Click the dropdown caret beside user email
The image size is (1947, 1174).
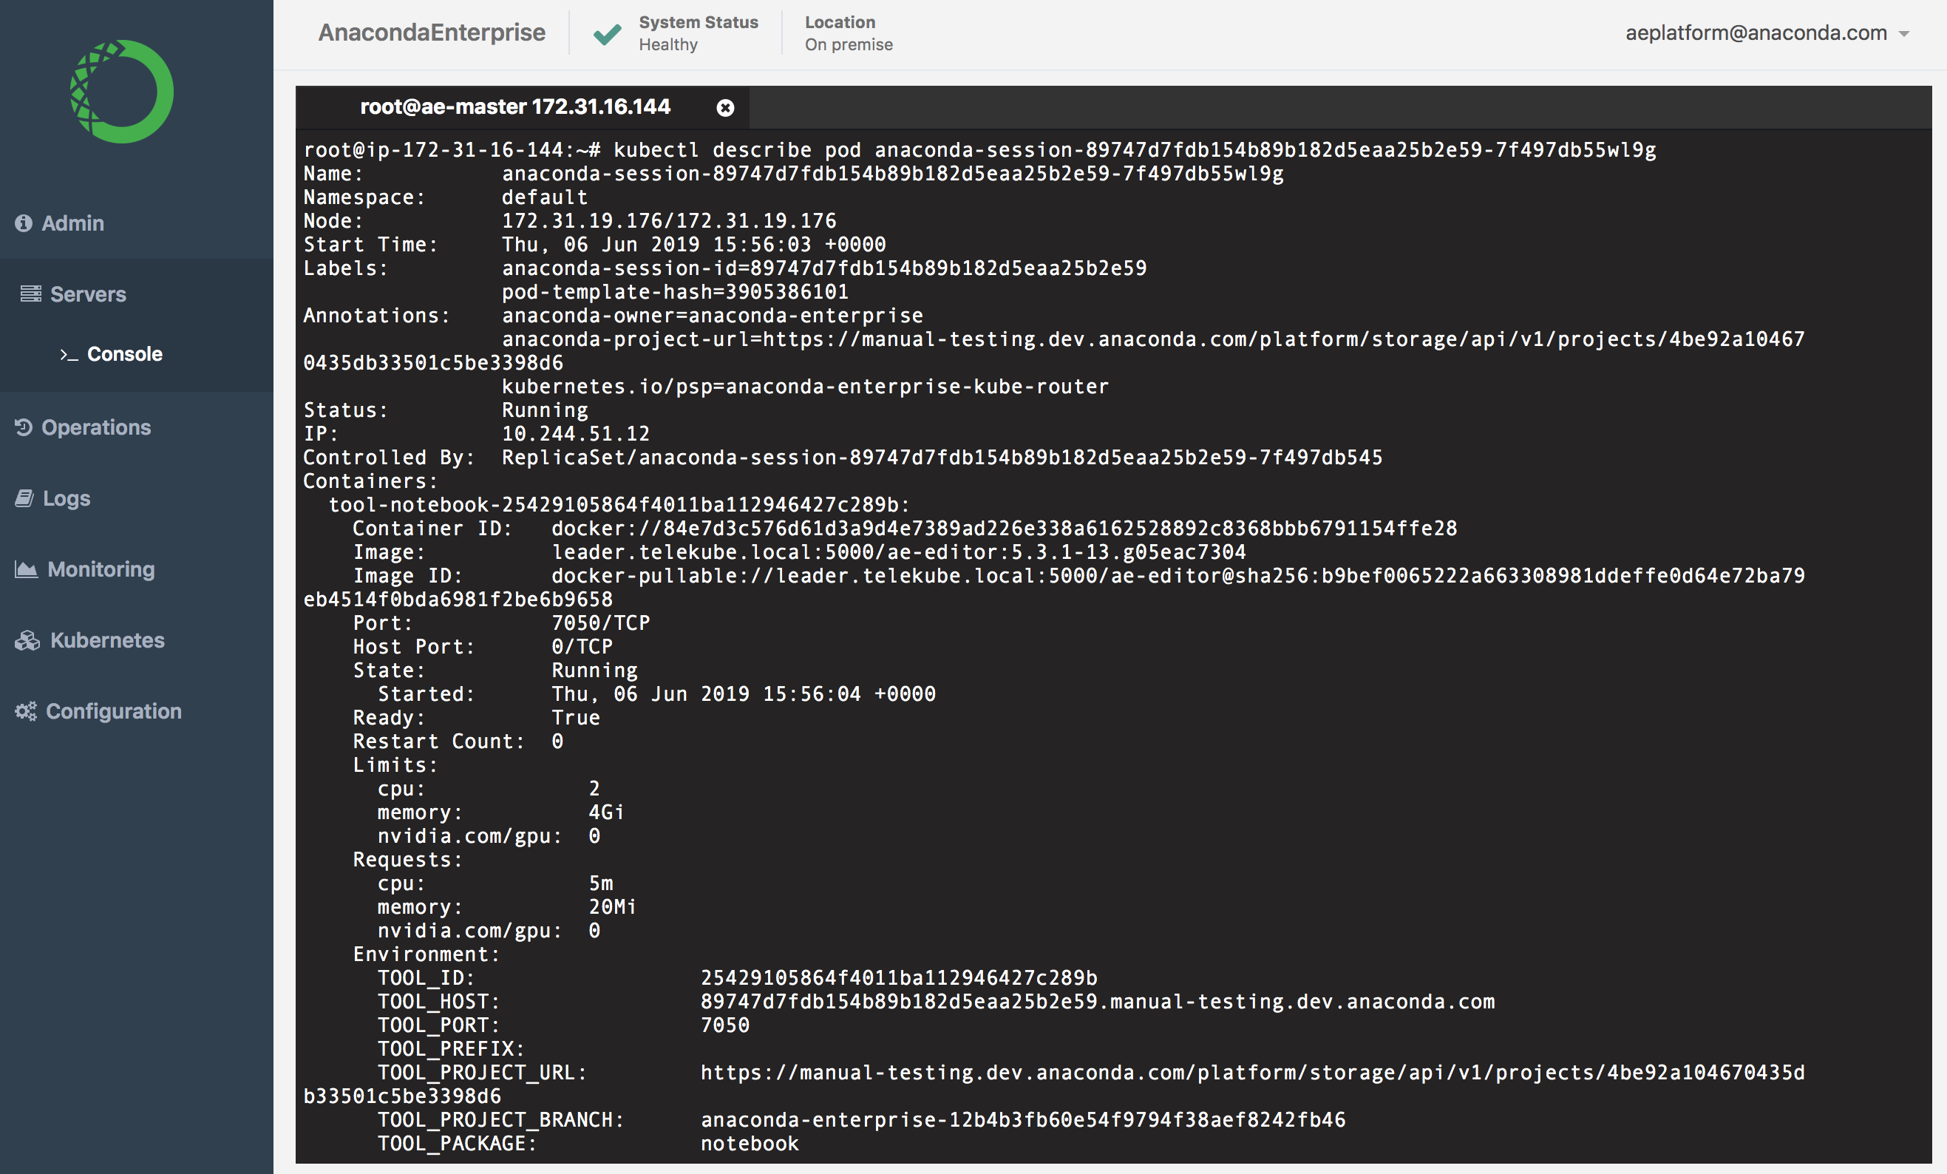(1904, 34)
